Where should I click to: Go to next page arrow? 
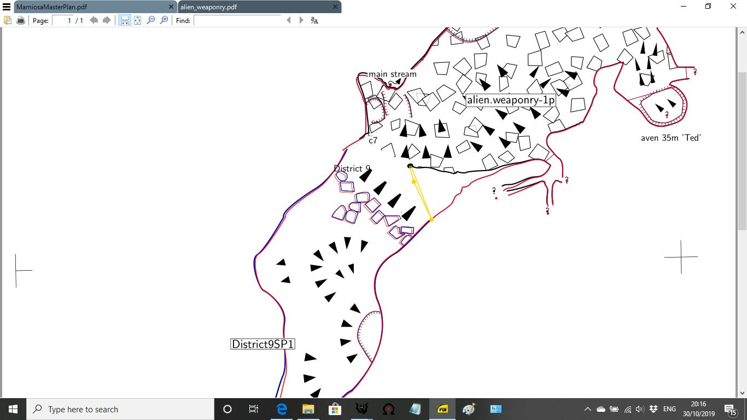[107, 20]
